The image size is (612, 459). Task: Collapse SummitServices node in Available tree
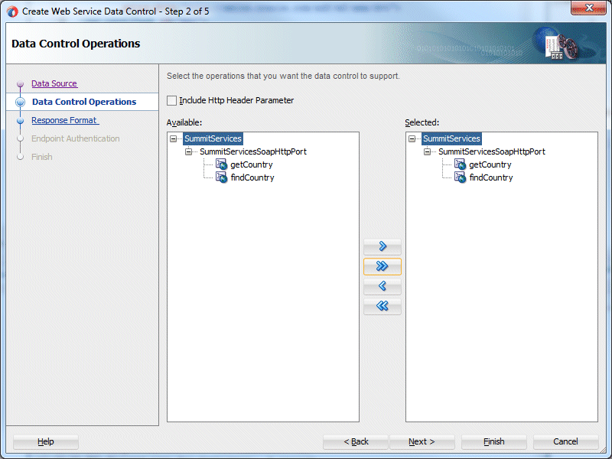click(174, 138)
